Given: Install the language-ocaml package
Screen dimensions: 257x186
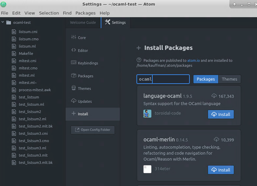Looking at the screenshot, I should pyautogui.click(x=221, y=114).
